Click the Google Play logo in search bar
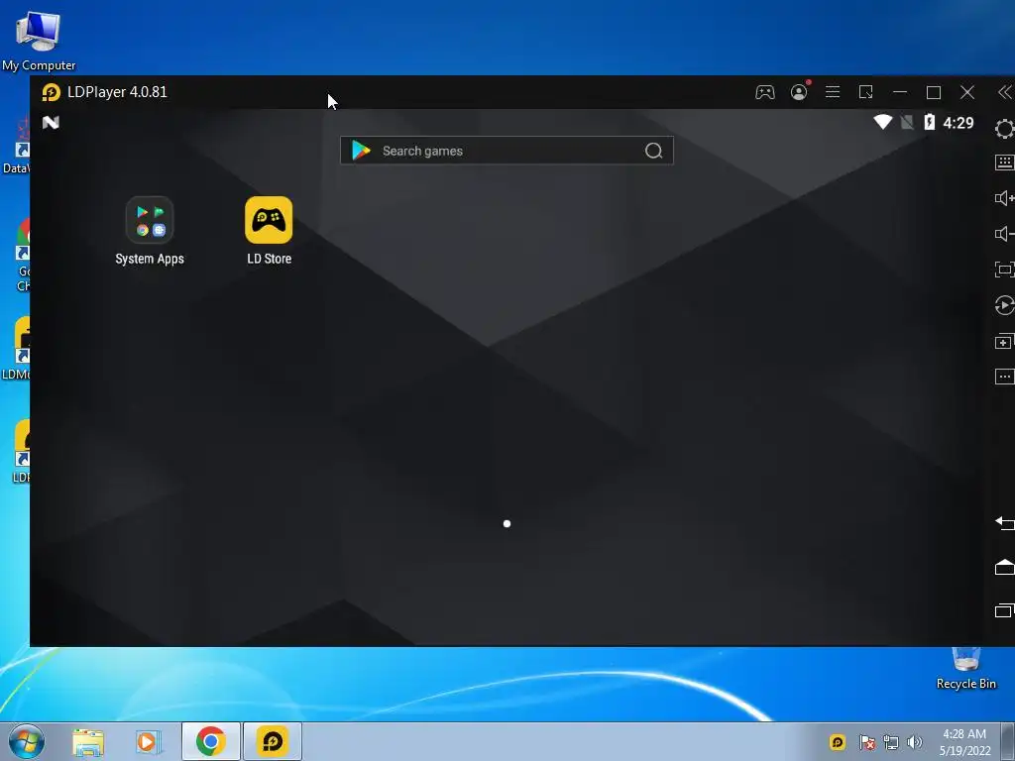This screenshot has width=1015, height=761. (361, 151)
